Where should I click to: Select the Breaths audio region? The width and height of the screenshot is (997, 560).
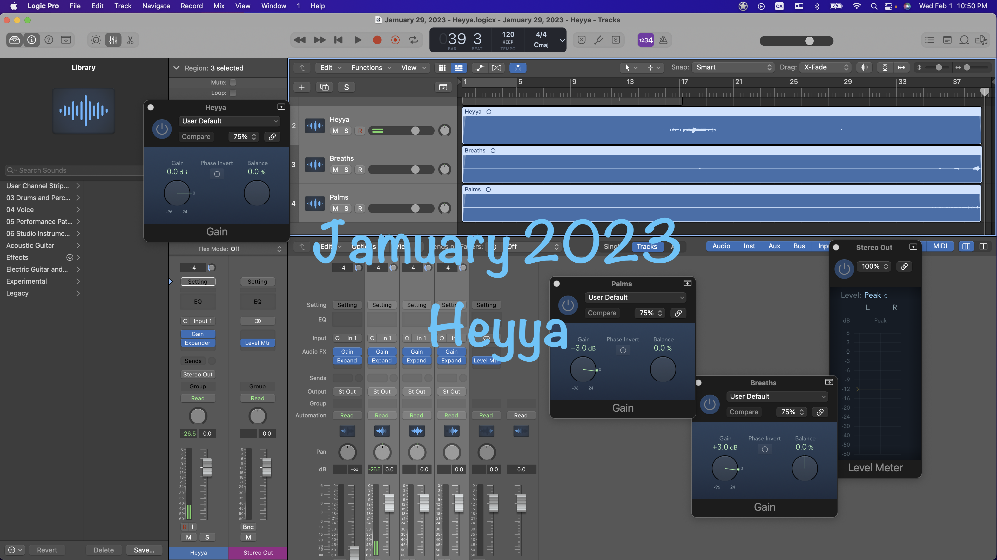coord(722,164)
